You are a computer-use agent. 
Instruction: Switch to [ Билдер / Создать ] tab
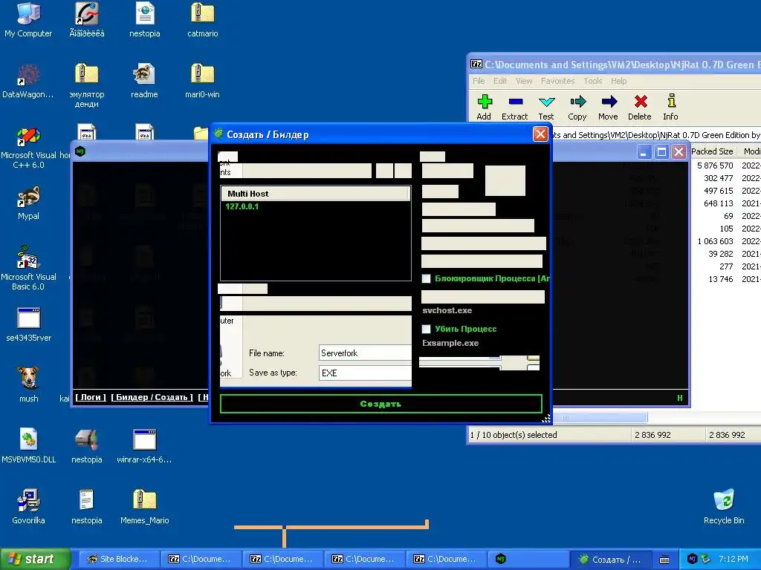tap(152, 397)
